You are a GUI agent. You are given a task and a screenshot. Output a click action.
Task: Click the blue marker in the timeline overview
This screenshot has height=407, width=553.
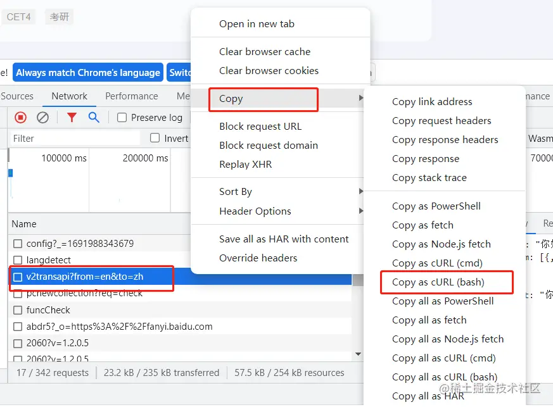(x=11, y=173)
